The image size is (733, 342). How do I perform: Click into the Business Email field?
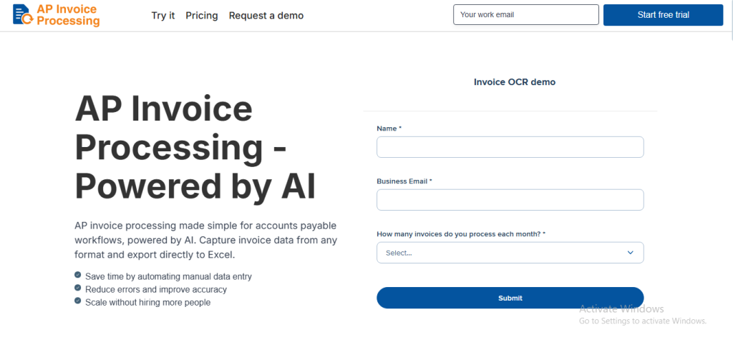pos(510,200)
